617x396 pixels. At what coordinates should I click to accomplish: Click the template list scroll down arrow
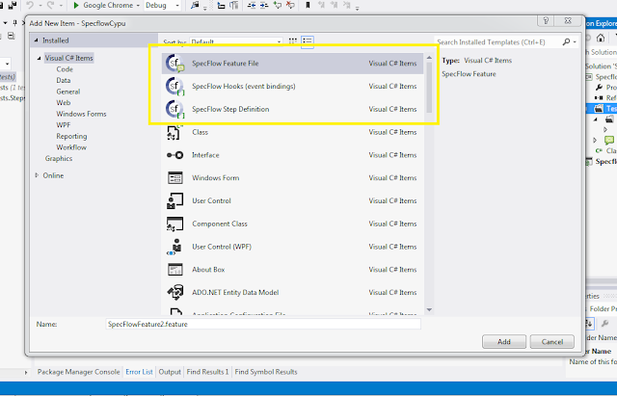pyautogui.click(x=429, y=310)
